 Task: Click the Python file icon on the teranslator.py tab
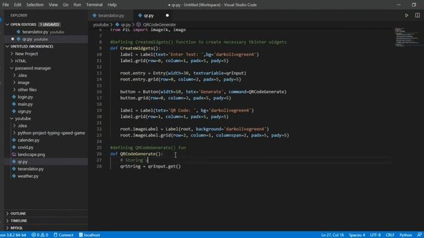tap(94, 15)
